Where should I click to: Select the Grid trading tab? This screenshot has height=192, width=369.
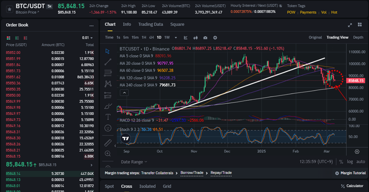(x=167, y=186)
